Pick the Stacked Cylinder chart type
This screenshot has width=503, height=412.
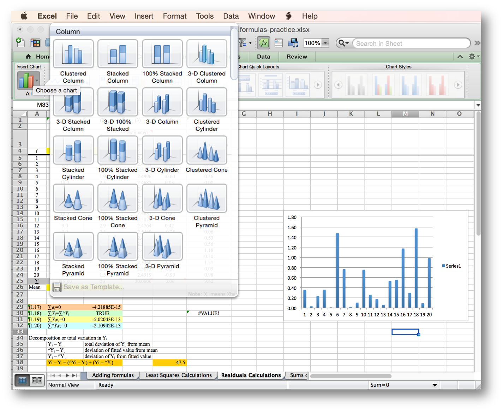coord(73,150)
